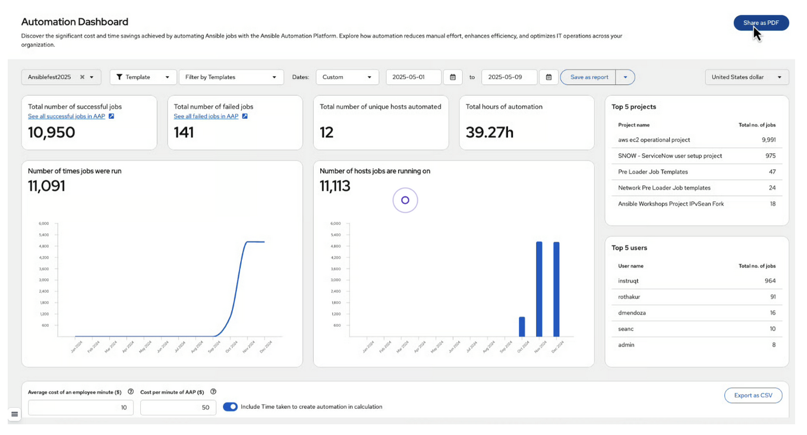Click external link icon next to failed jobs
The height and width of the screenshot is (435, 807).
point(245,116)
